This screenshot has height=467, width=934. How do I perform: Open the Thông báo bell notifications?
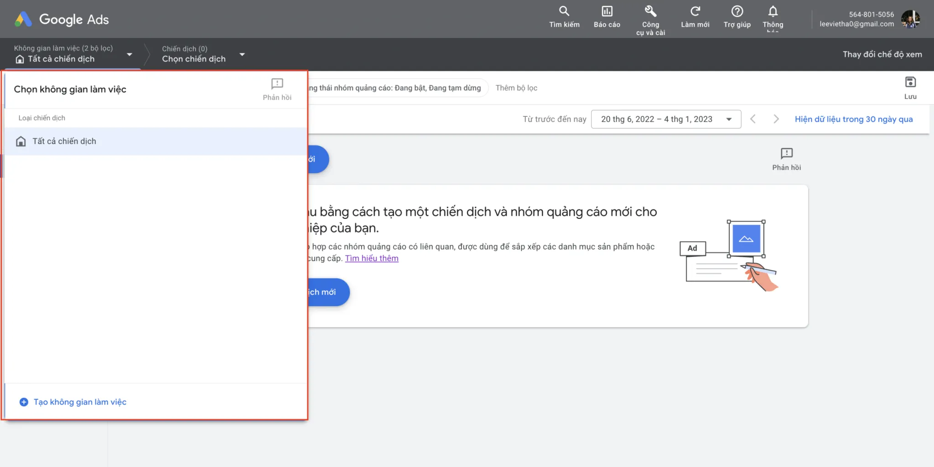coord(773,18)
